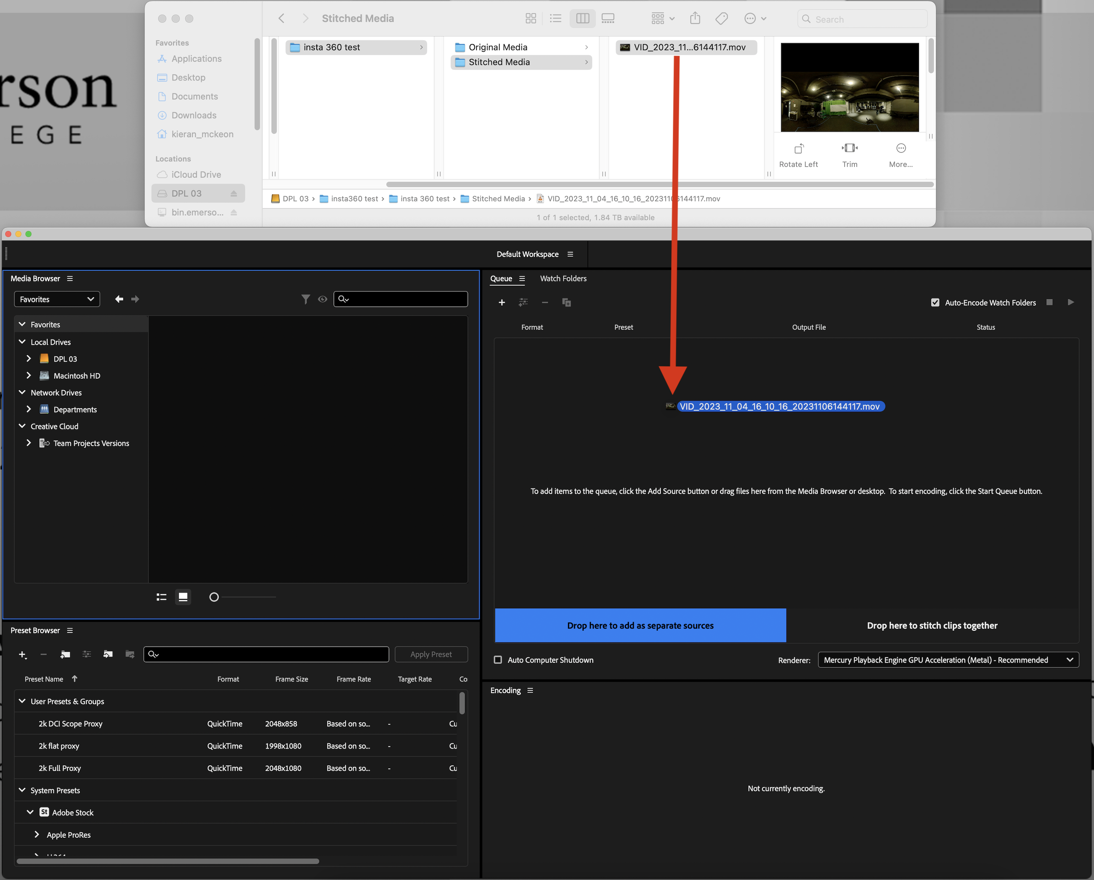
Task: Click the Finder video preview thumbnail
Action: (850, 87)
